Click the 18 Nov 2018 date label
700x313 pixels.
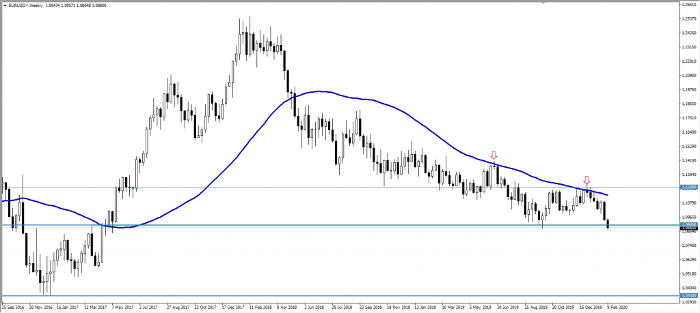[x=398, y=308]
